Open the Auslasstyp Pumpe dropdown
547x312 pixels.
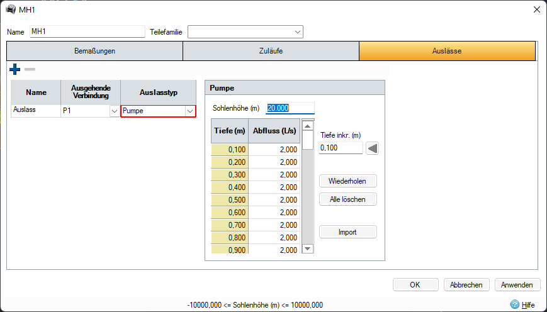pos(189,111)
